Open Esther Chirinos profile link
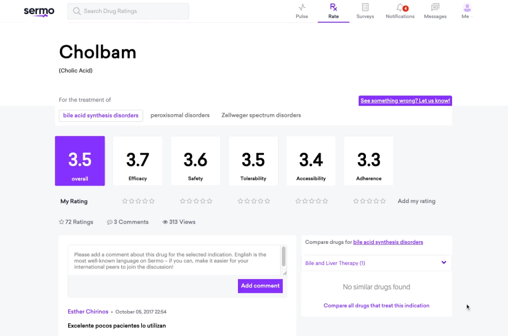This screenshot has width=508, height=336. (x=88, y=312)
